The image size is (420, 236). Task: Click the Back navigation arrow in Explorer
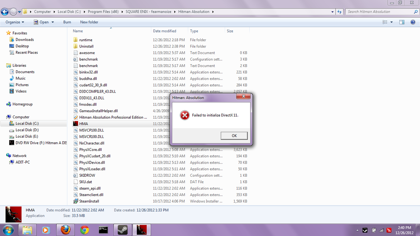5,12
